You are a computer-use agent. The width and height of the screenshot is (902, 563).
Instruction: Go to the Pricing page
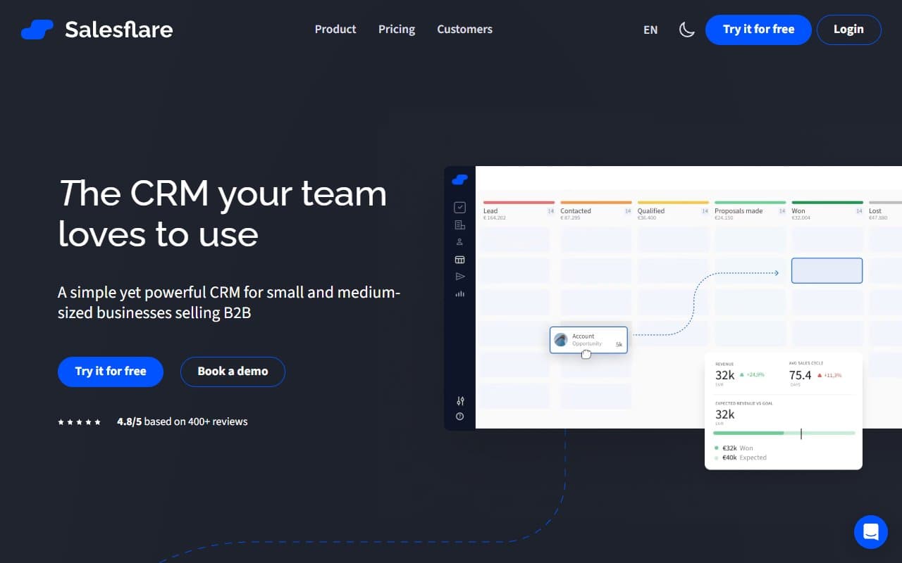(x=396, y=29)
